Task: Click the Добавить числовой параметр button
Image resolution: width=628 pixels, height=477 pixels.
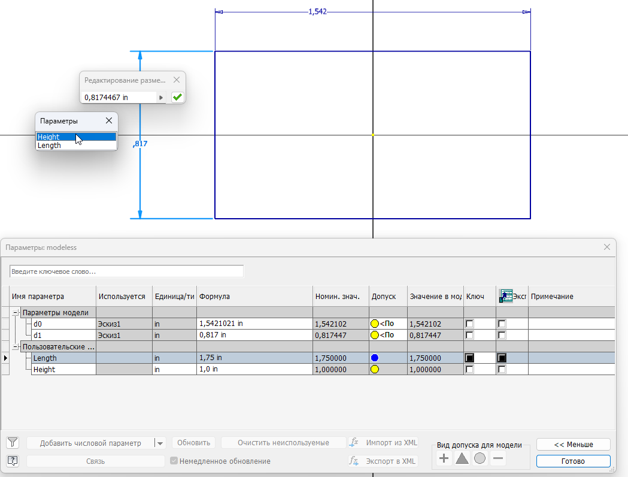Action: pos(90,443)
